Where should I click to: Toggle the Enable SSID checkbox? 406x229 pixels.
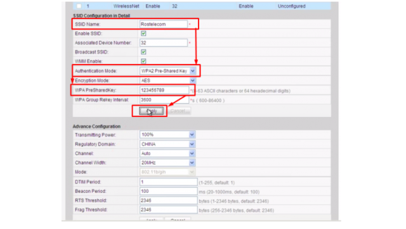[143, 34]
